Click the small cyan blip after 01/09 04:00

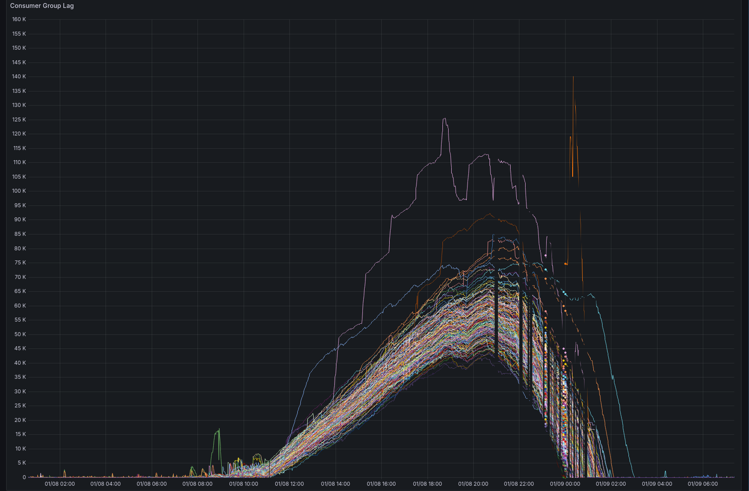tap(665, 472)
